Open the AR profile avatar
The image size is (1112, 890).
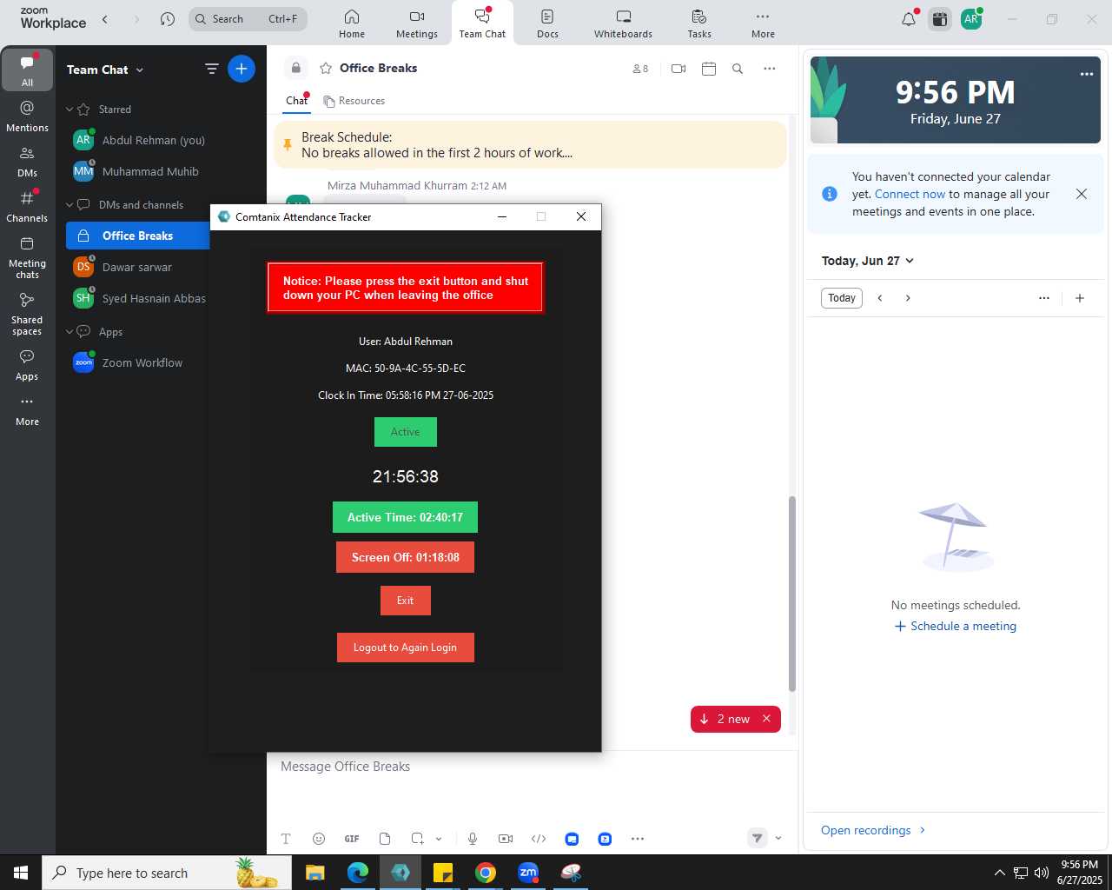point(971,19)
